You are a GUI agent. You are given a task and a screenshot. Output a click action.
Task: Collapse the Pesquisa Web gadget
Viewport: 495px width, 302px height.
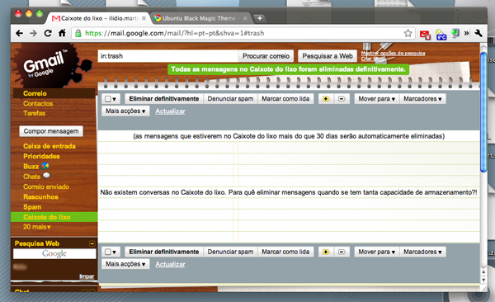click(x=92, y=243)
